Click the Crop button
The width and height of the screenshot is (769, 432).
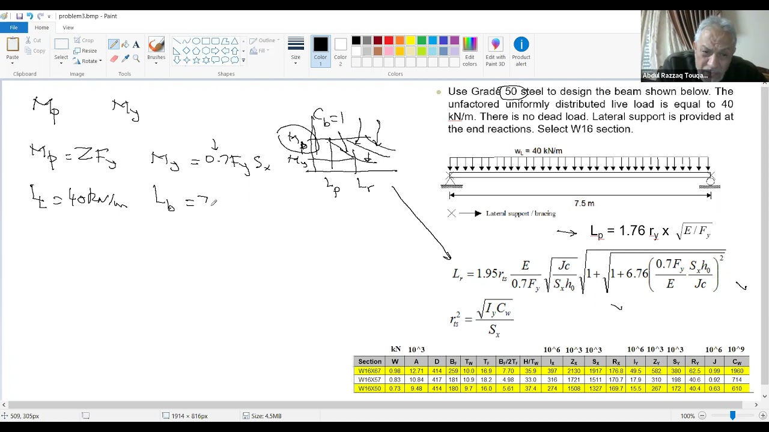(x=84, y=41)
